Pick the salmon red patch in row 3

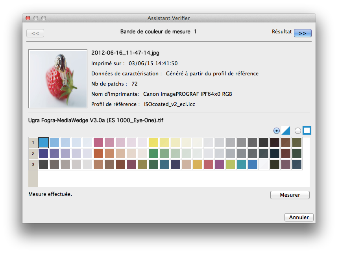pos(209,164)
